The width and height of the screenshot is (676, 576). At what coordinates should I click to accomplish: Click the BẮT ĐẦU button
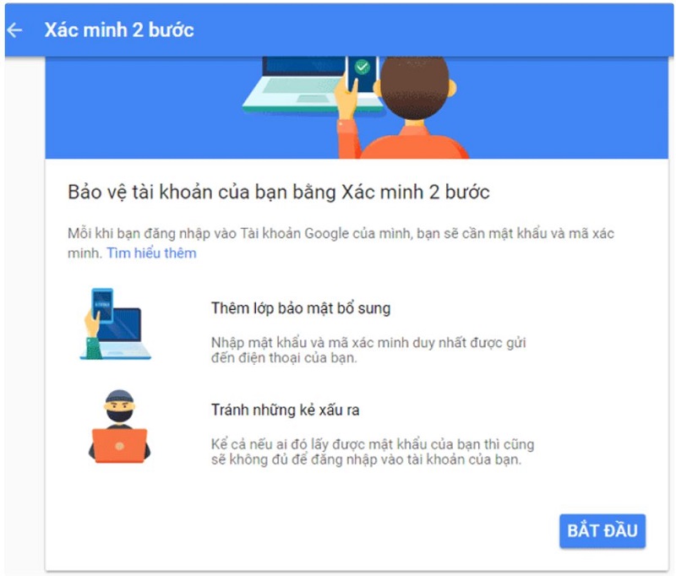[602, 530]
